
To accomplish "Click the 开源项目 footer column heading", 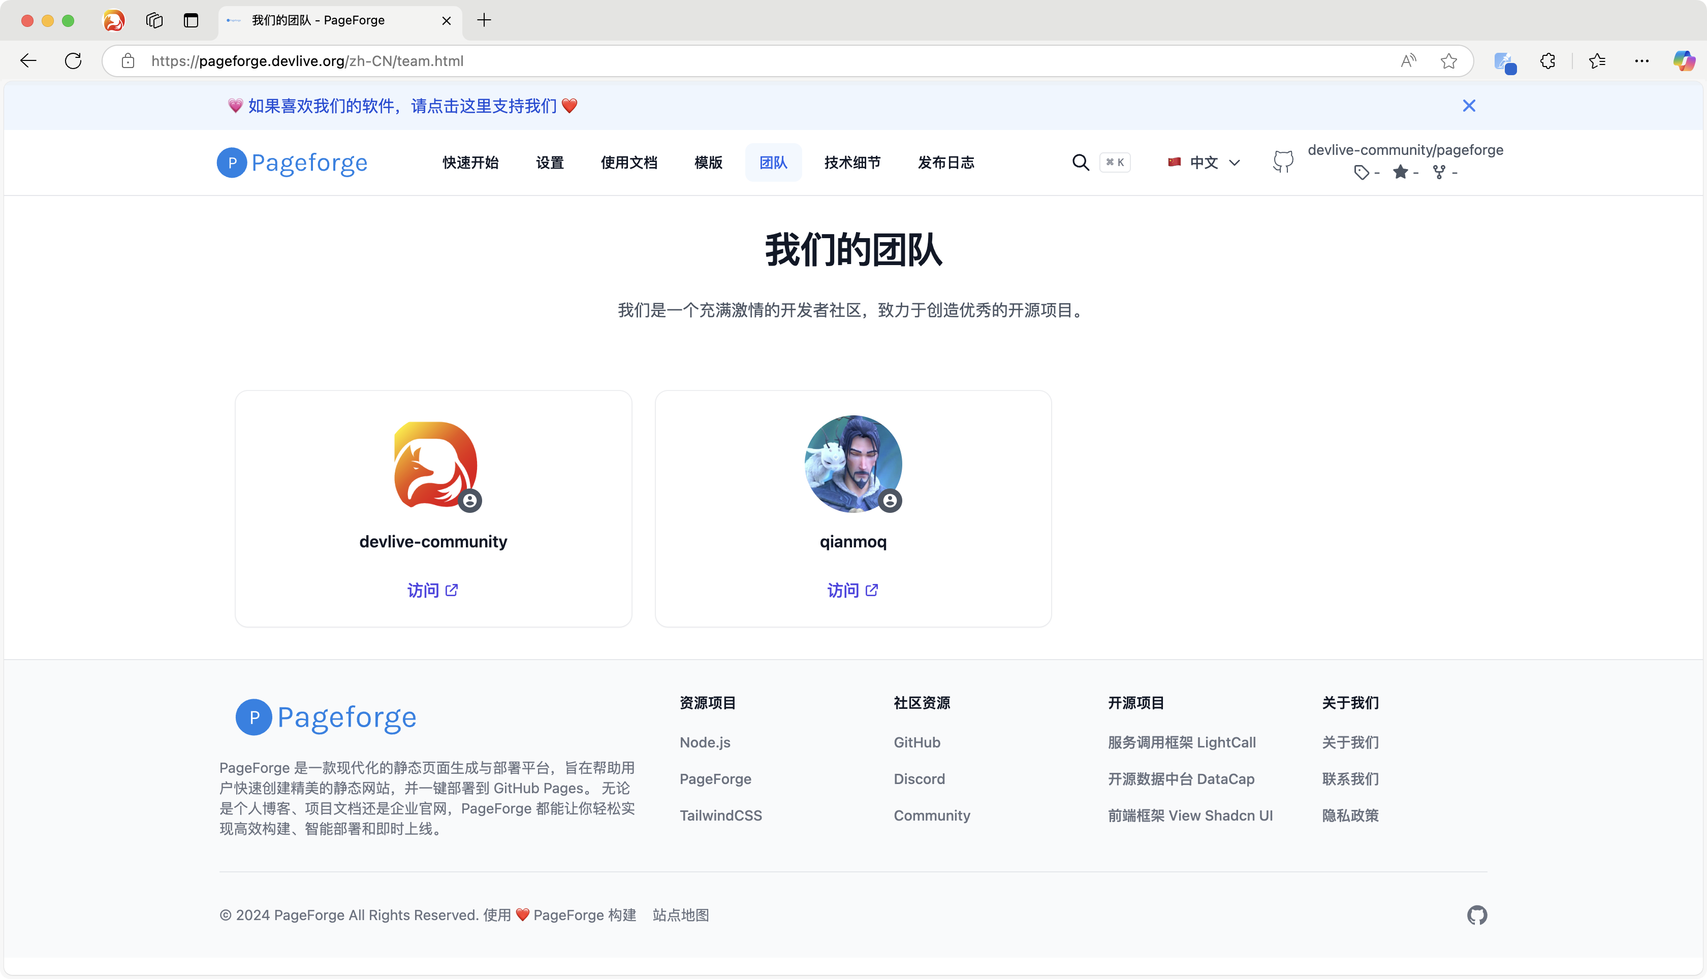I will pos(1135,703).
